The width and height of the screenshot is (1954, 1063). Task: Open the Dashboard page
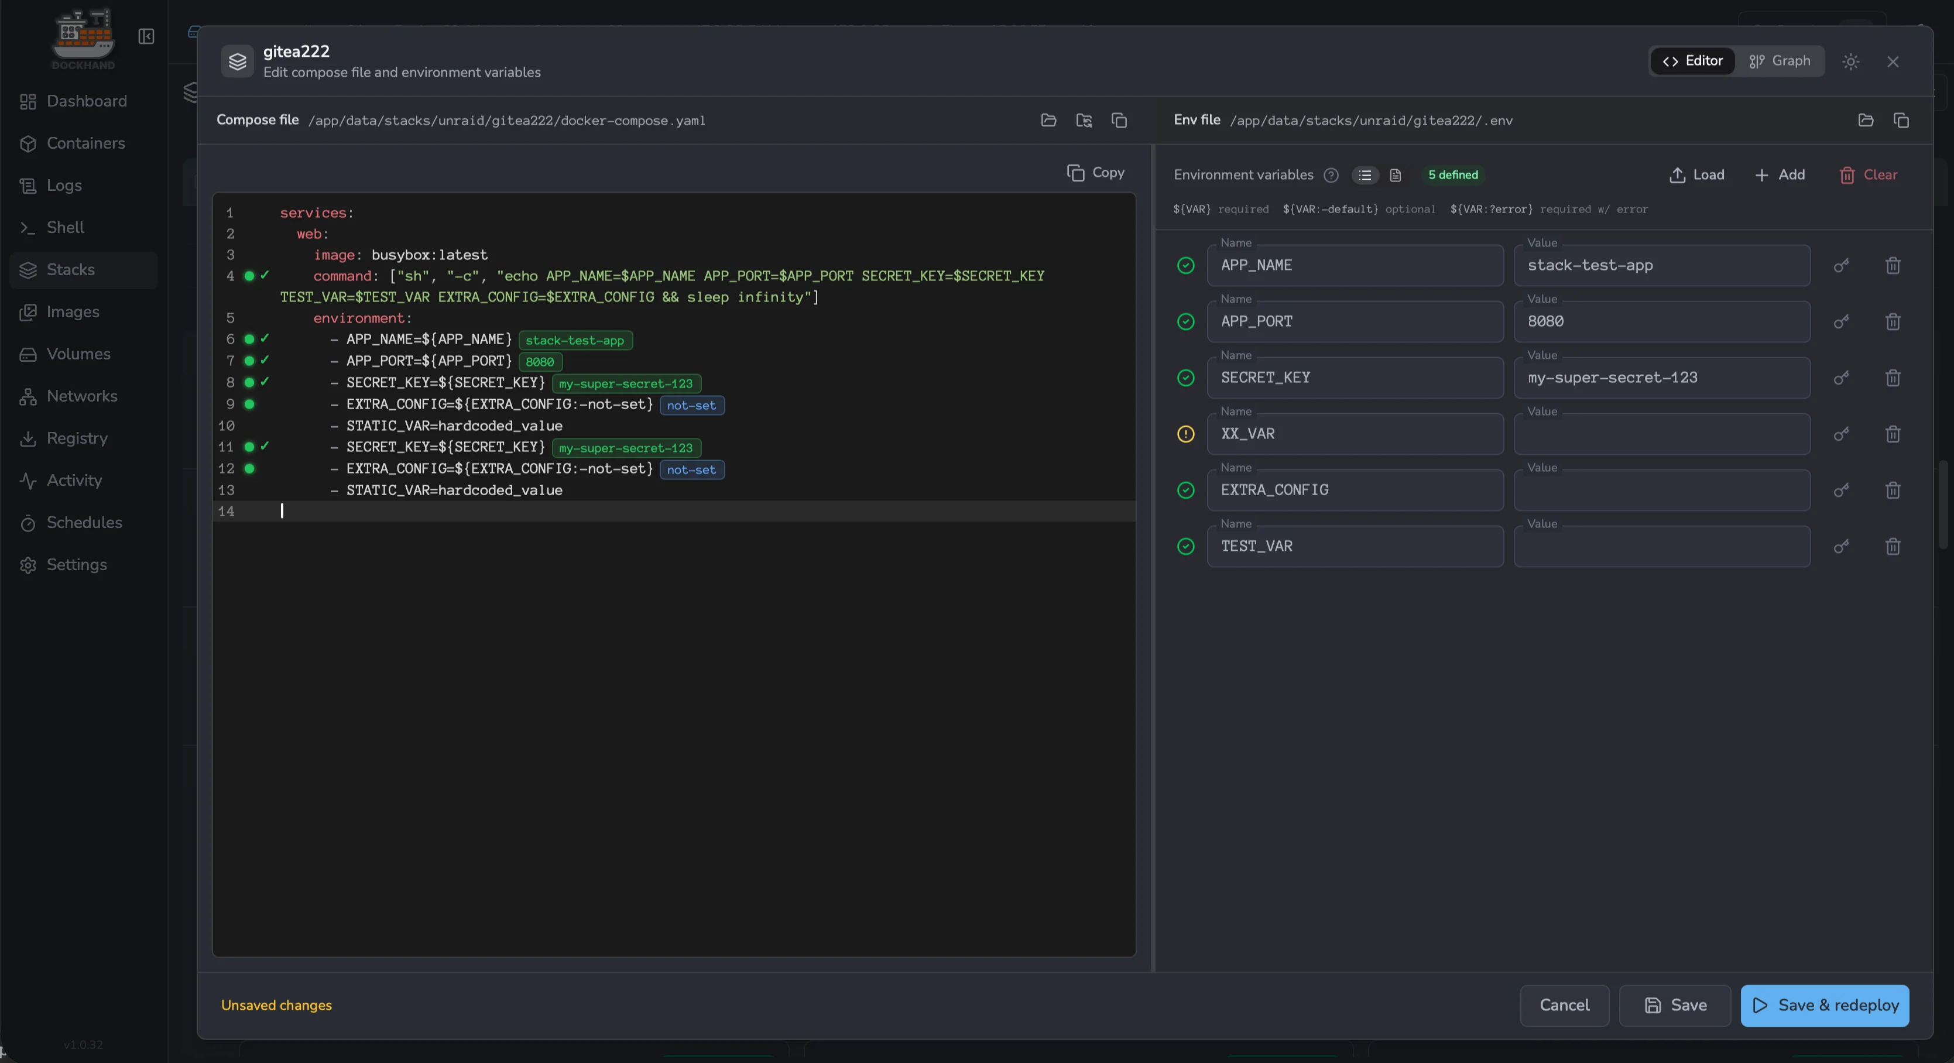84,101
